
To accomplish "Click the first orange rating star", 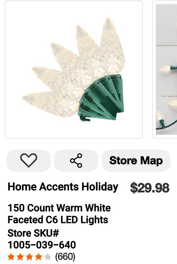I will coord(11,257).
